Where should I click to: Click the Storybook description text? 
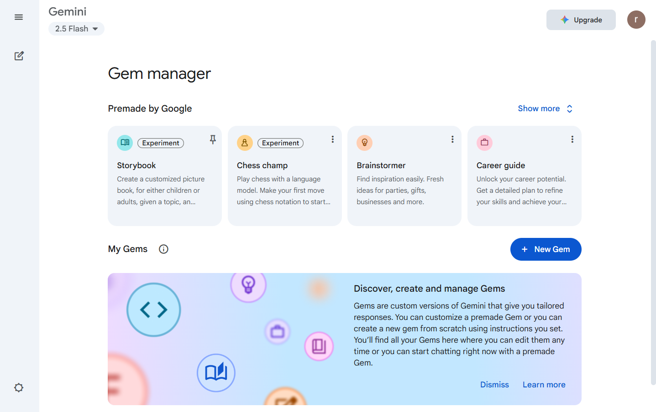click(x=161, y=191)
